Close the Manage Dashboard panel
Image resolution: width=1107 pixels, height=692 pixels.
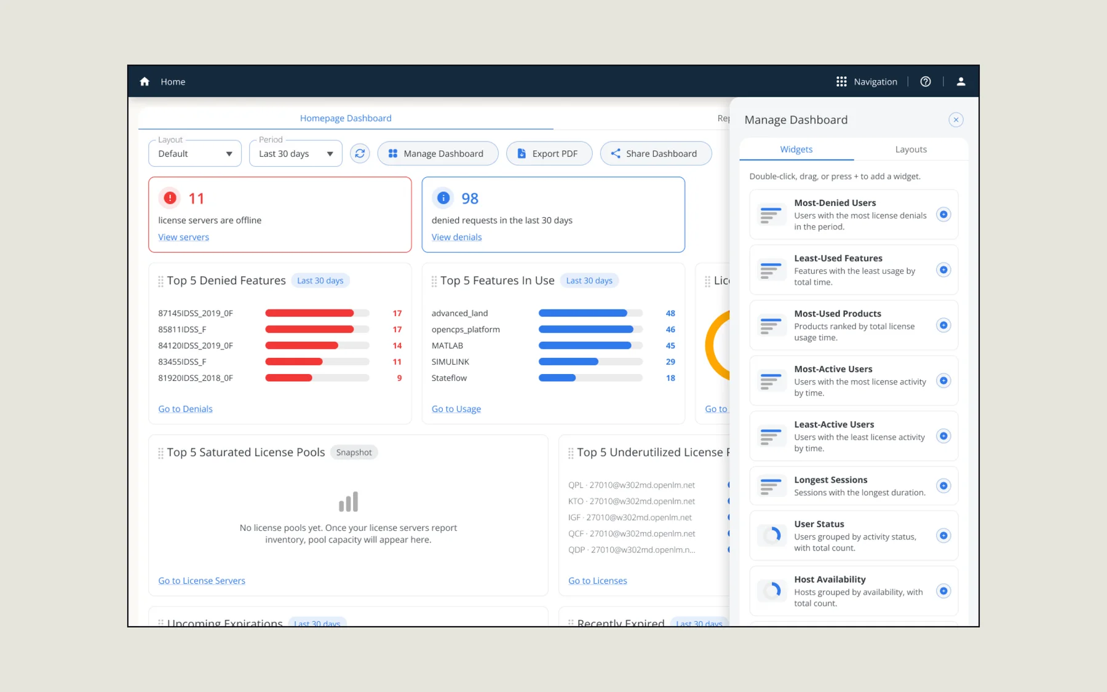pyautogui.click(x=955, y=120)
